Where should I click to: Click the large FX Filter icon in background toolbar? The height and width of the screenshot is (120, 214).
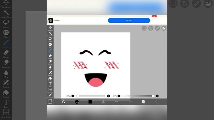click(x=6, y=33)
